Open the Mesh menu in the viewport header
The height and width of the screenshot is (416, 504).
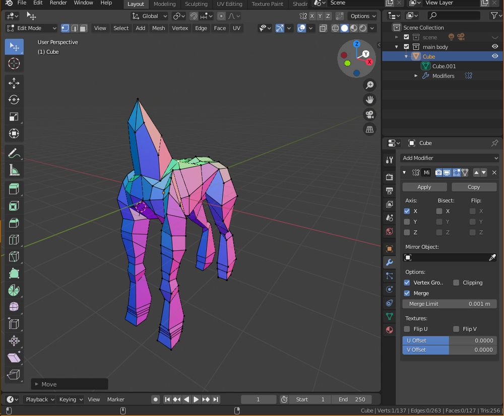(x=158, y=28)
